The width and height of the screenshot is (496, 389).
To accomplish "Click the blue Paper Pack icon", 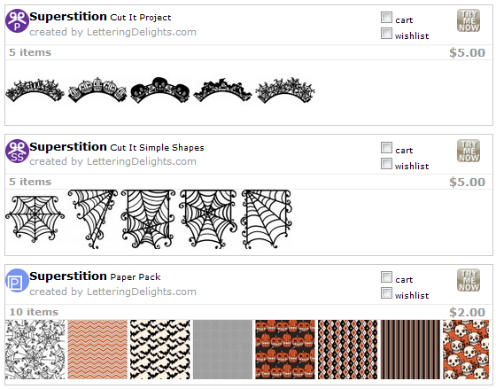I will pyautogui.click(x=17, y=280).
